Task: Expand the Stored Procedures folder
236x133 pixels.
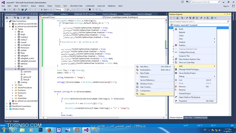Action: coord(13,88)
